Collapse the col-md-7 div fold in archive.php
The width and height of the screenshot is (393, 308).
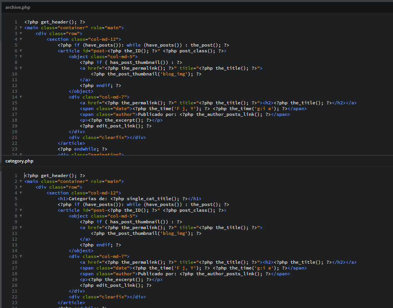(x=21, y=97)
